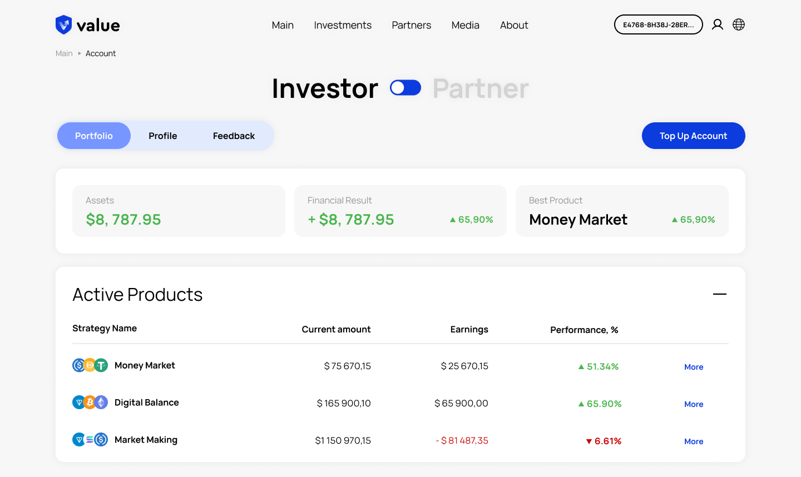801x477 pixels.
Task: Click the value token icon in Market Making row
Action: click(78, 439)
